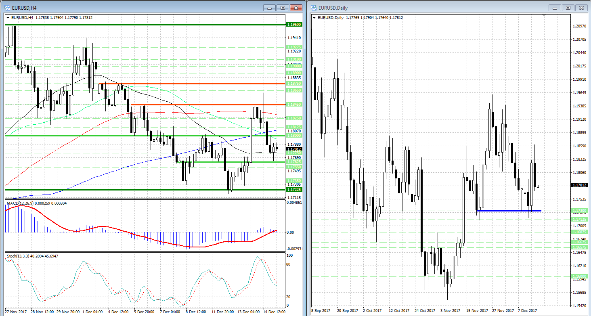Click the EURUSD,Daily window title bar
Image resolution: width=591 pixels, height=316 pixels.
click(x=424, y=8)
